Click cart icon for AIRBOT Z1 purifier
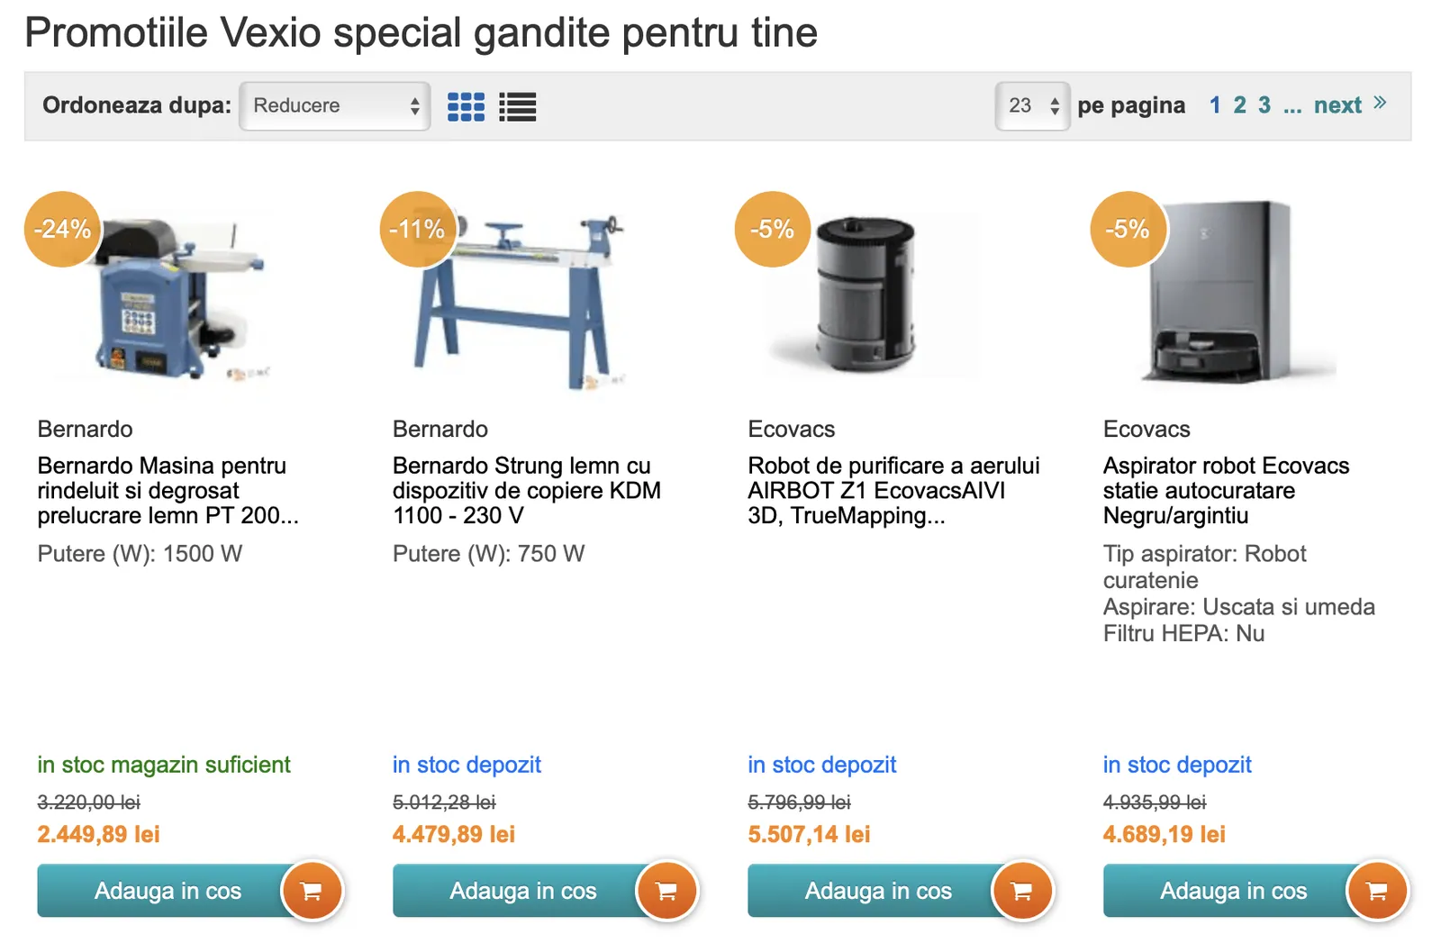 click(x=1022, y=891)
